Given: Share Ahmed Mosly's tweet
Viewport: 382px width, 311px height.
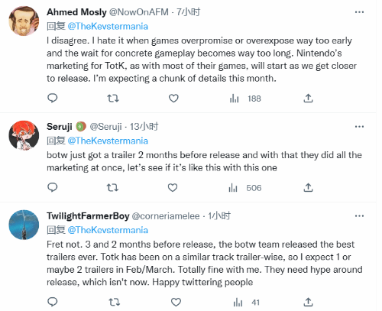Looking at the screenshot, I should pyautogui.click(x=308, y=98).
